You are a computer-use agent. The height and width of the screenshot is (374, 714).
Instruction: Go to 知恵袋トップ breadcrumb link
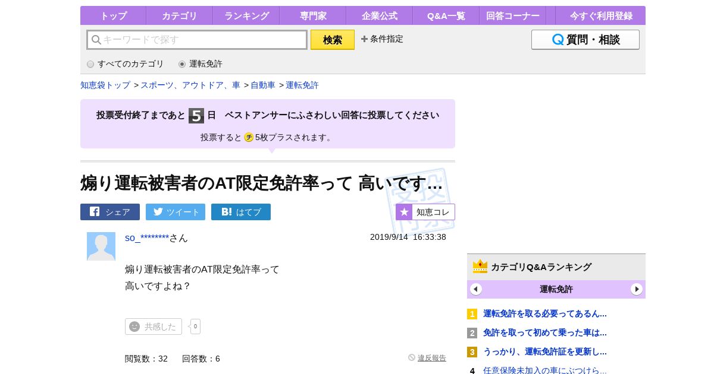click(105, 85)
